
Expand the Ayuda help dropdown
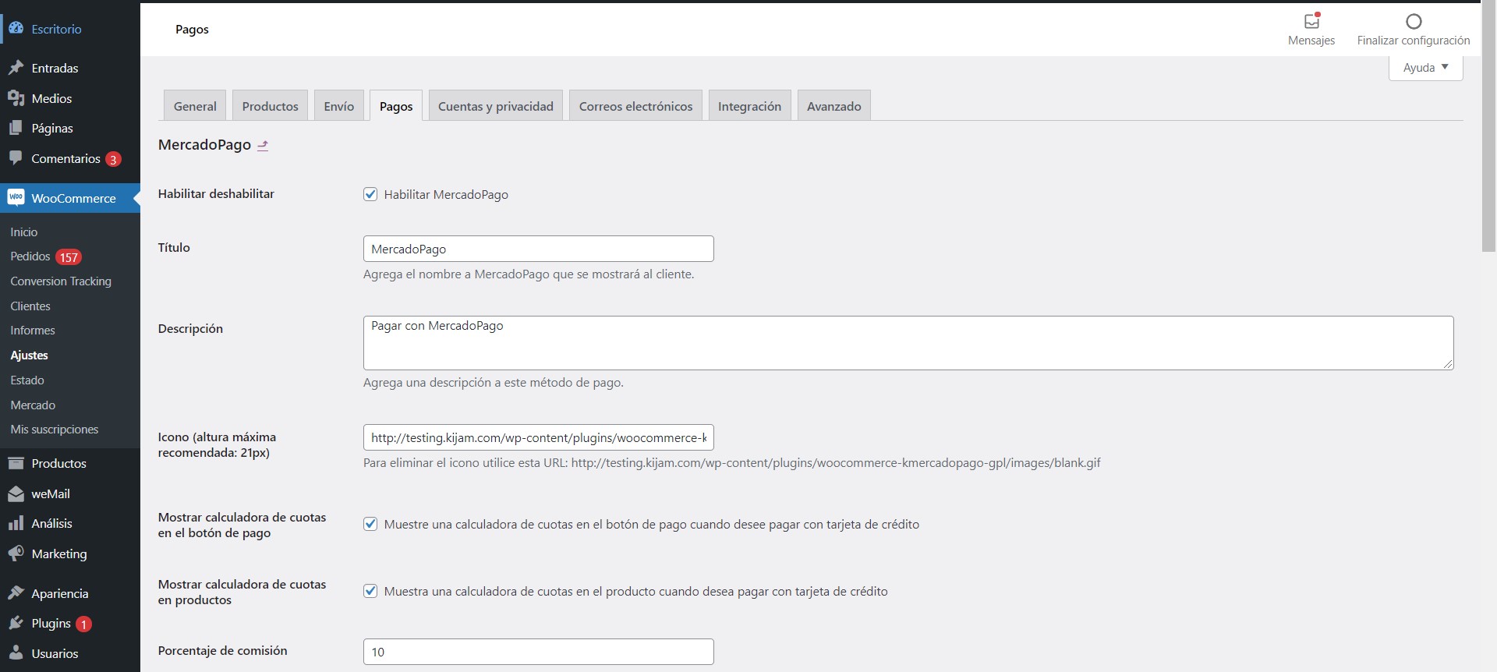point(1425,68)
